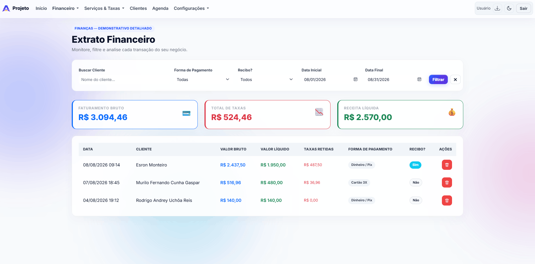Click gross value R$ 516,96
The height and width of the screenshot is (264, 535).
pos(231,183)
